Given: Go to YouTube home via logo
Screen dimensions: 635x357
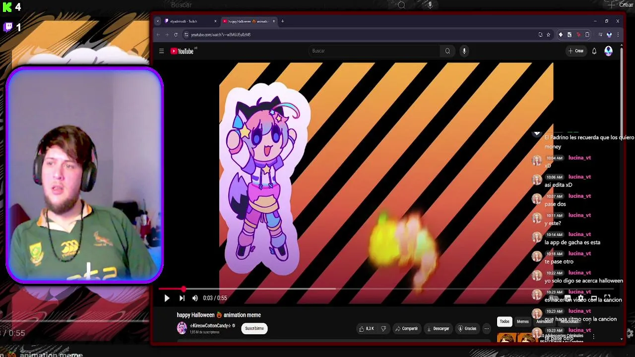Looking at the screenshot, I should point(183,51).
